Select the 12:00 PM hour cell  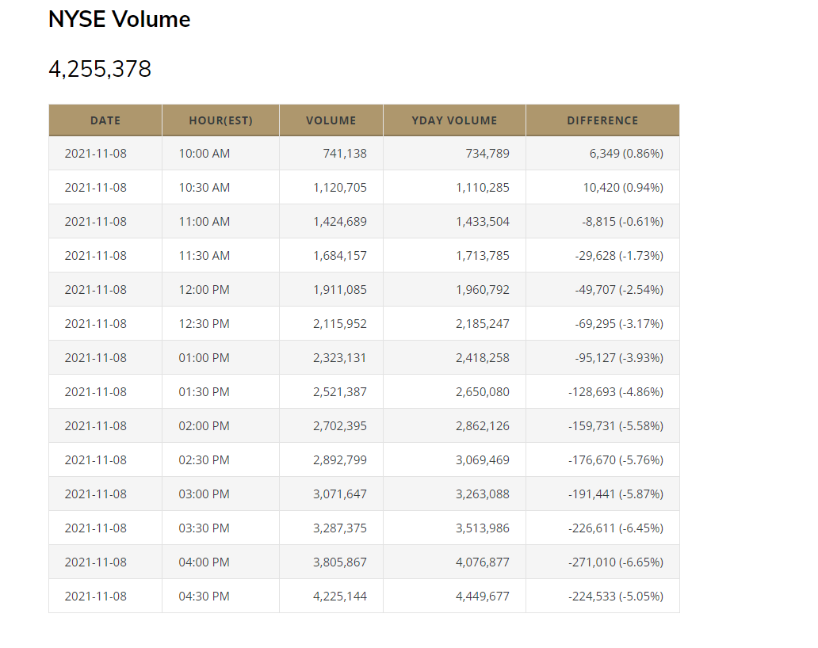pos(204,290)
